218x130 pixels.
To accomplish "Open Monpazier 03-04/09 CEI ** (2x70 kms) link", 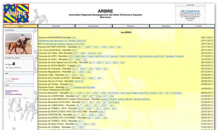I will pyautogui.click(x=111, y=102).
